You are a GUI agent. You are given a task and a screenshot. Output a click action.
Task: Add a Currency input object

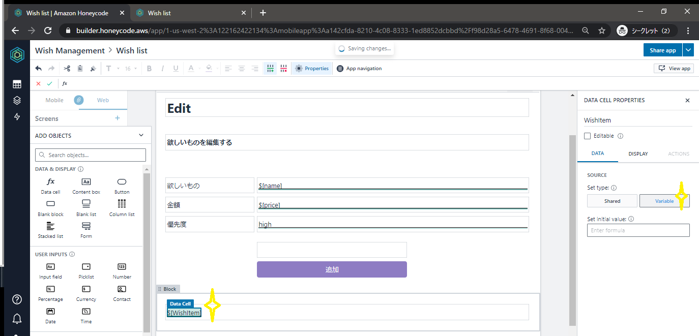click(x=86, y=293)
